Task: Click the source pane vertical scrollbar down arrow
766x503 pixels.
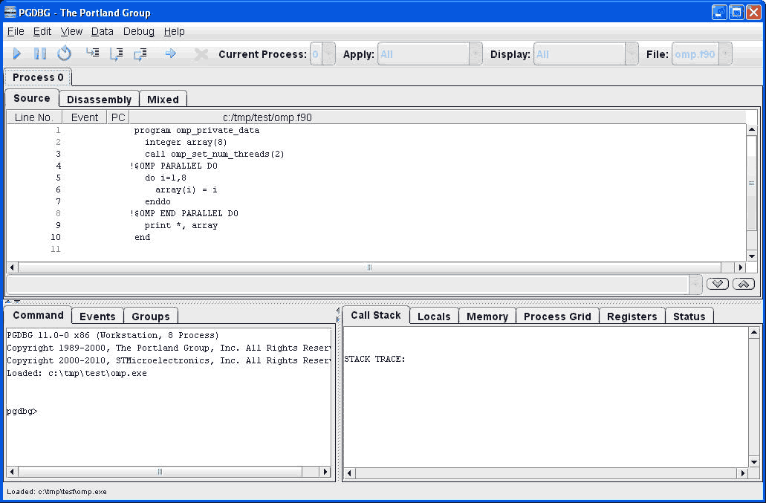Action: 752,256
